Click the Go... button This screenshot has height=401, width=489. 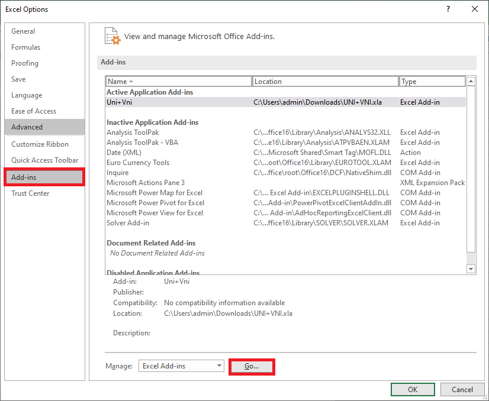tap(252, 366)
